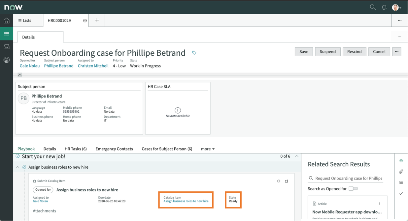Image resolution: width=408 pixels, height=221 pixels.
Task: Click the Opened for pill label
Action: (43, 190)
